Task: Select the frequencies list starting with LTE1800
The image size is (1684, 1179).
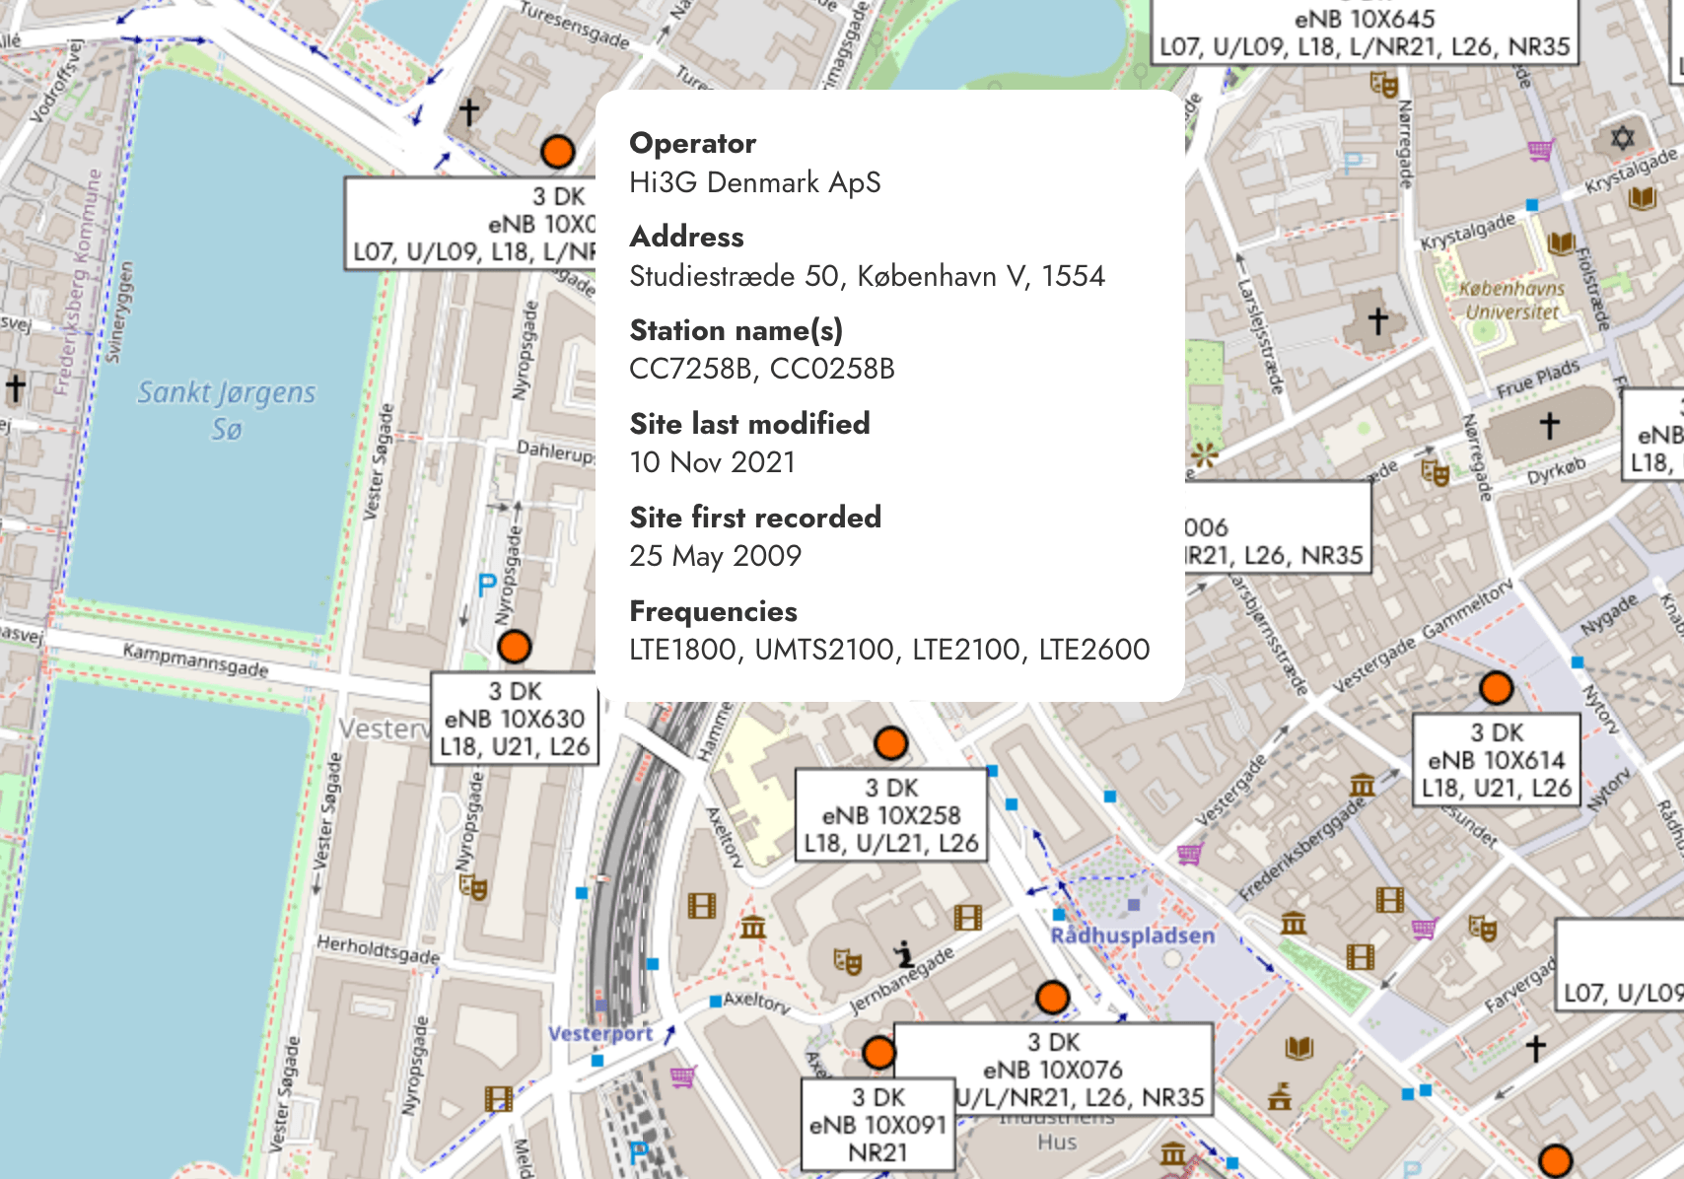Action: (889, 650)
